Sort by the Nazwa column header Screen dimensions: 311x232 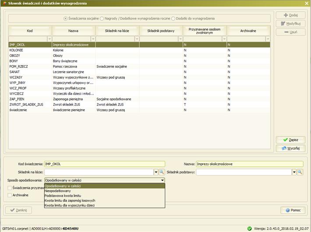click(74, 31)
